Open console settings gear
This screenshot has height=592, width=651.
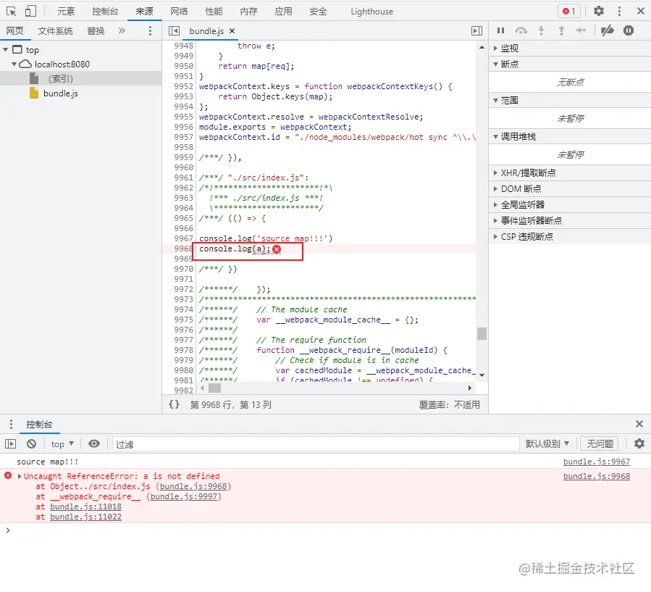[x=639, y=443]
